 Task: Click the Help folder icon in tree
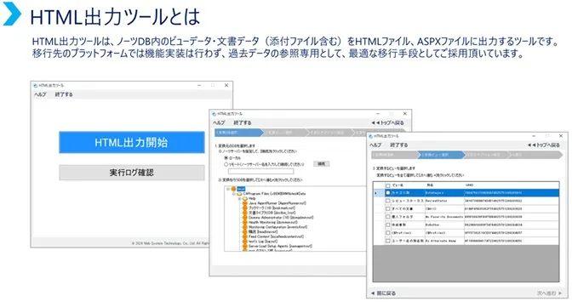[x=245, y=198]
